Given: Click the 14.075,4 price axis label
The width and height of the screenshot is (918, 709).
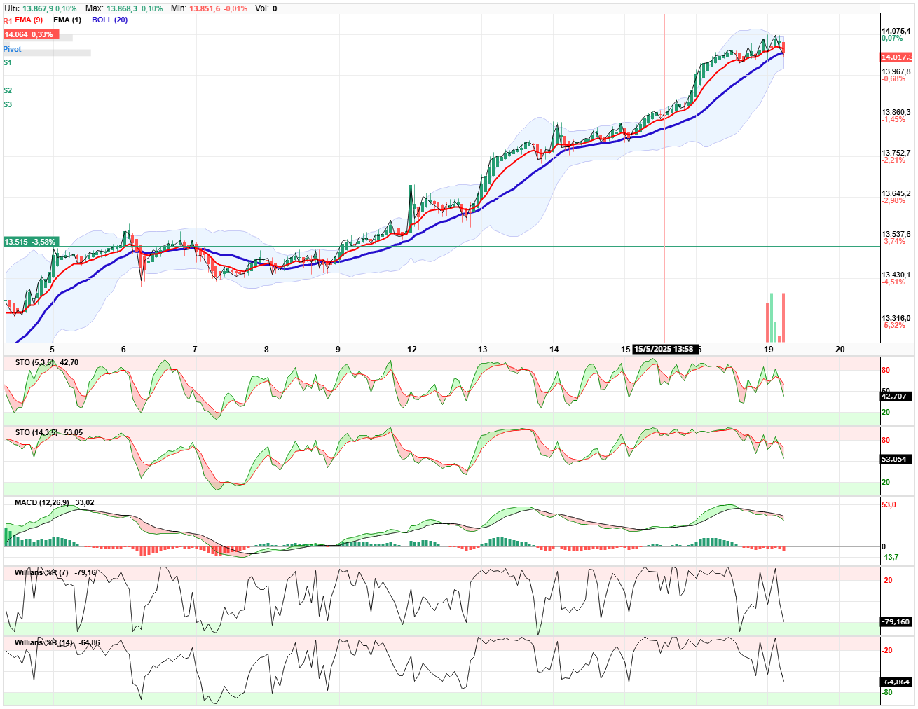Looking at the screenshot, I should click(x=896, y=31).
